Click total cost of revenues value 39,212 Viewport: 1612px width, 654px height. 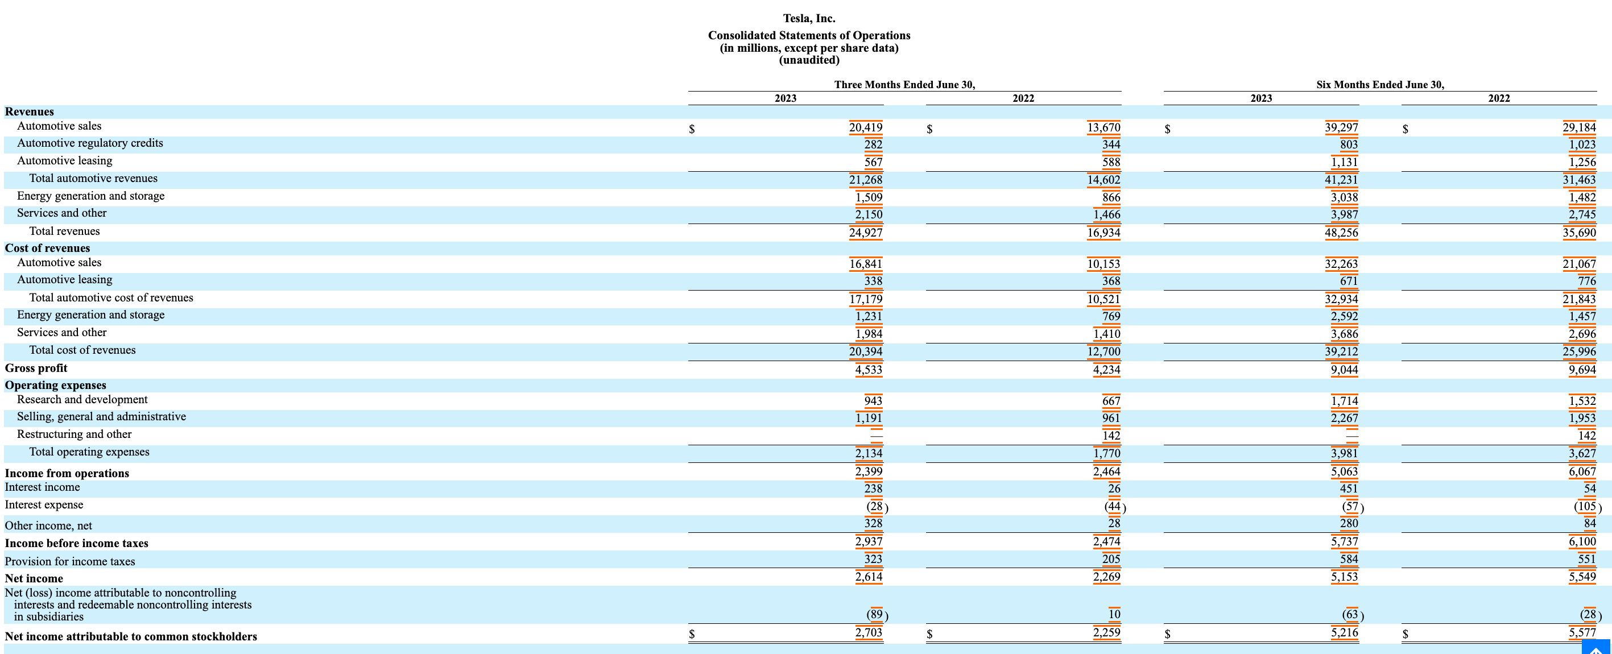pos(1342,351)
